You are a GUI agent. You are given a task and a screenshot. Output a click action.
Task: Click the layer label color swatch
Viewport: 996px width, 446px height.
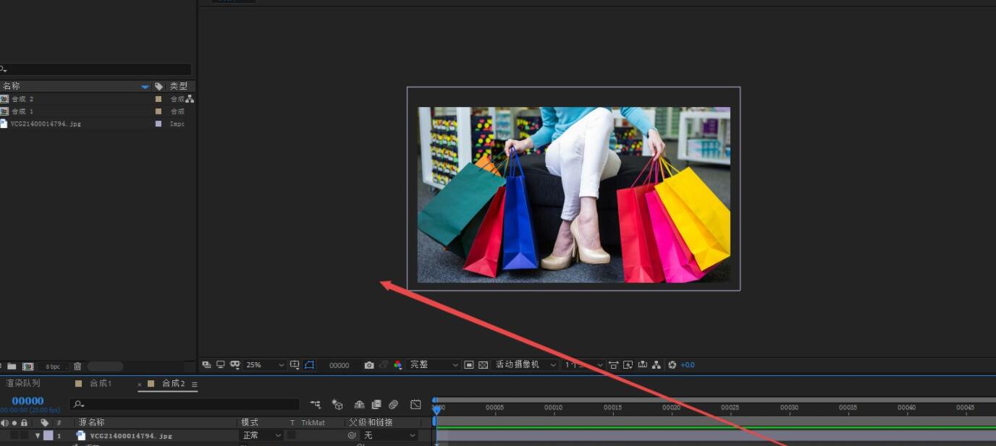pyautogui.click(x=48, y=436)
